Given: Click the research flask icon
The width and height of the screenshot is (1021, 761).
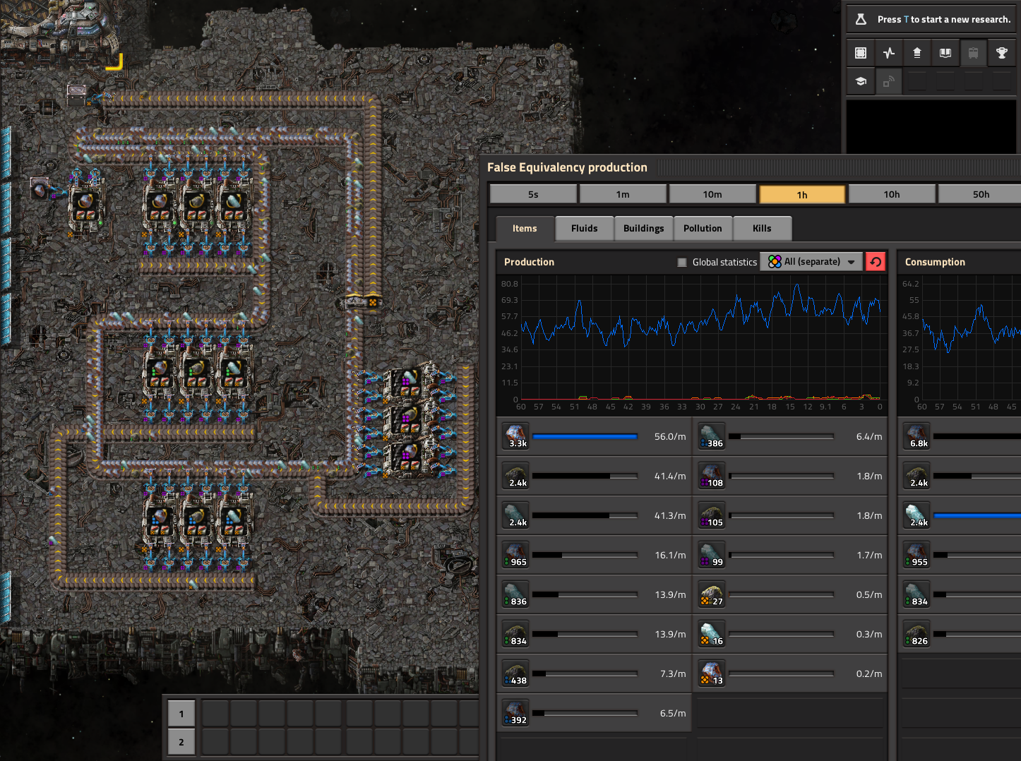Looking at the screenshot, I should 861,19.
